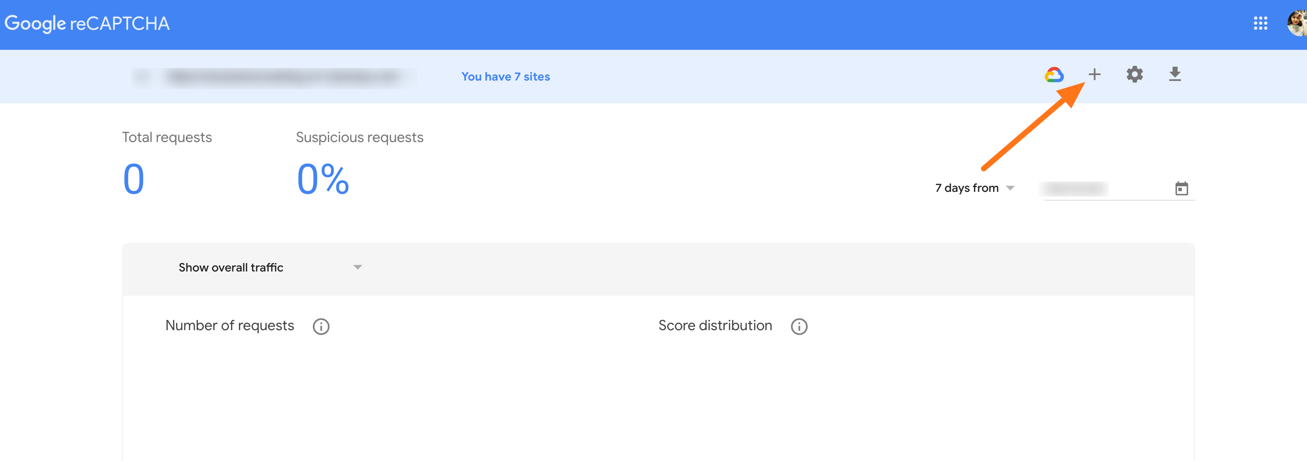Screen dimensions: 1307x461
Task: Click info icon beside Number of requests
Action: tap(320, 326)
